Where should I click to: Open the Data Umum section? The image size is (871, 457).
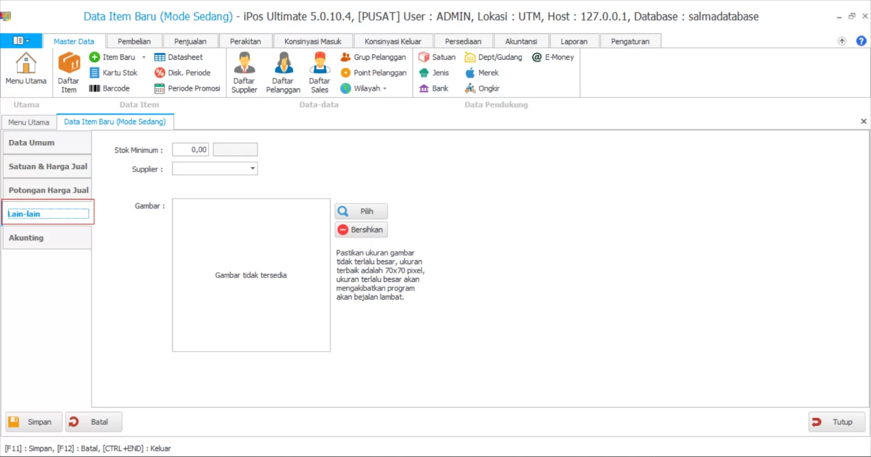tap(47, 142)
